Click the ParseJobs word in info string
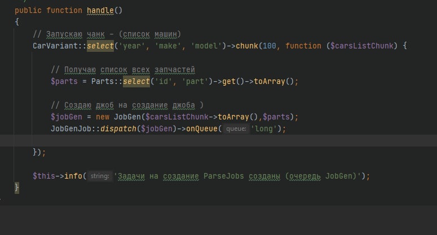This screenshot has width=437, height=235. tap(224, 176)
